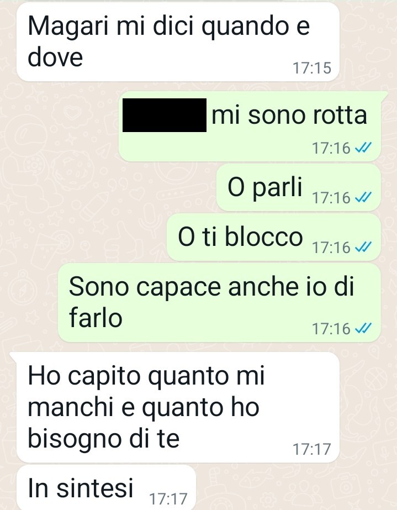
Task: Click blue double-check next to 'O parli'
Action: click(x=363, y=198)
